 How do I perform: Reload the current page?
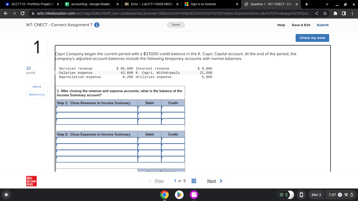[23, 13]
